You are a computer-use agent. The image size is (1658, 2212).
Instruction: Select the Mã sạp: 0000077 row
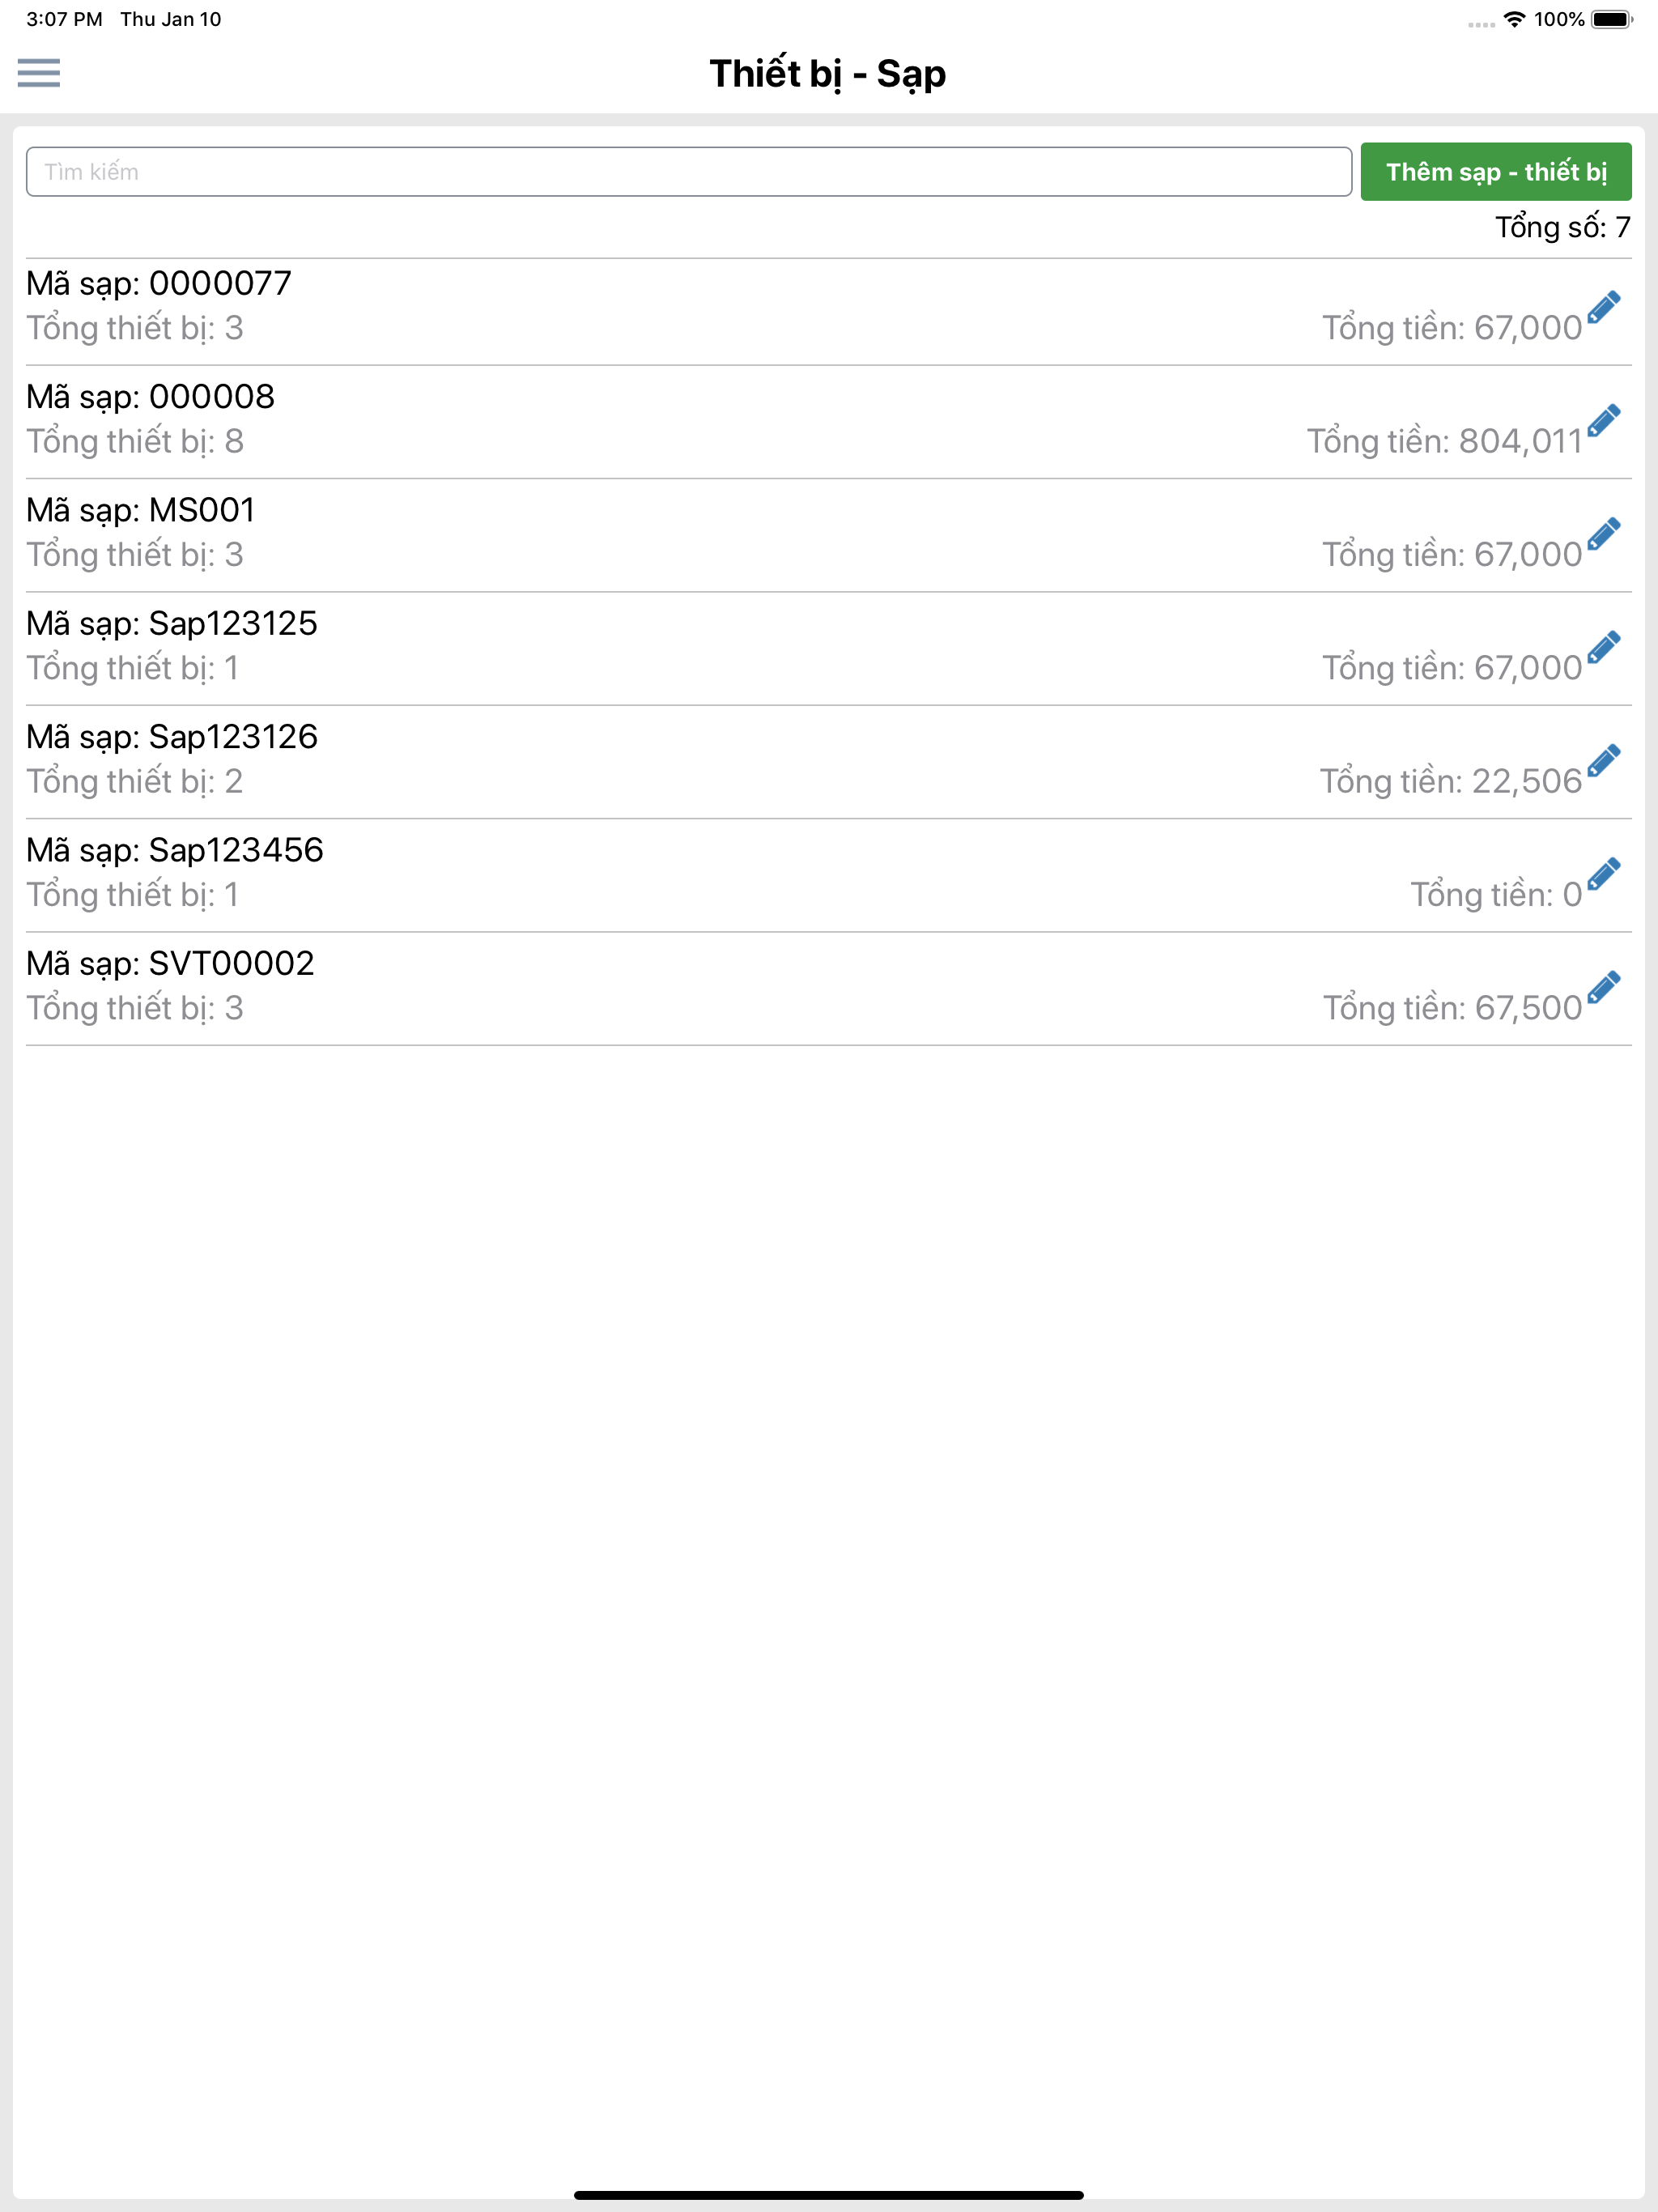[x=829, y=311]
